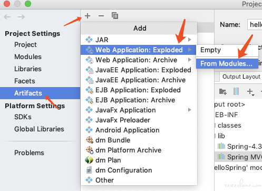Click the Spring MVC library icon
The height and width of the screenshot is (191, 262).
point(221,157)
